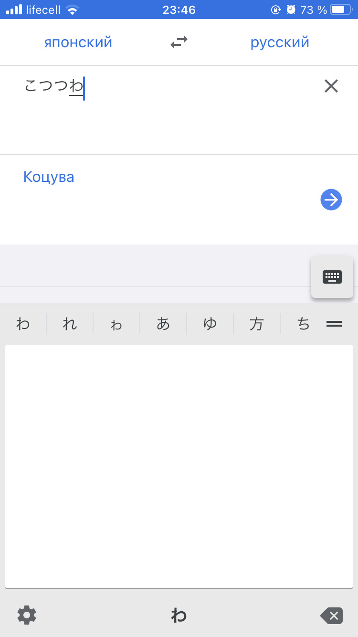Select suggestion れ in candidate bar
Image resolution: width=358 pixels, height=637 pixels.
coord(70,324)
